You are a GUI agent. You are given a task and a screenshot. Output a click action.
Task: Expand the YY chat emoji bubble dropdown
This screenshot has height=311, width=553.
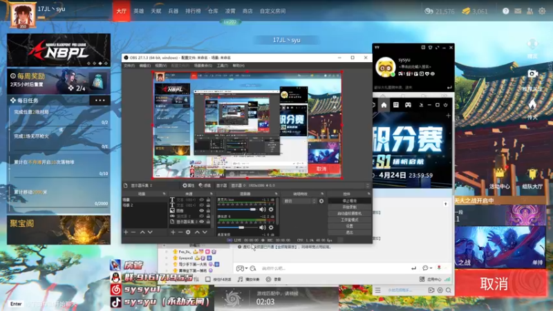431,268
